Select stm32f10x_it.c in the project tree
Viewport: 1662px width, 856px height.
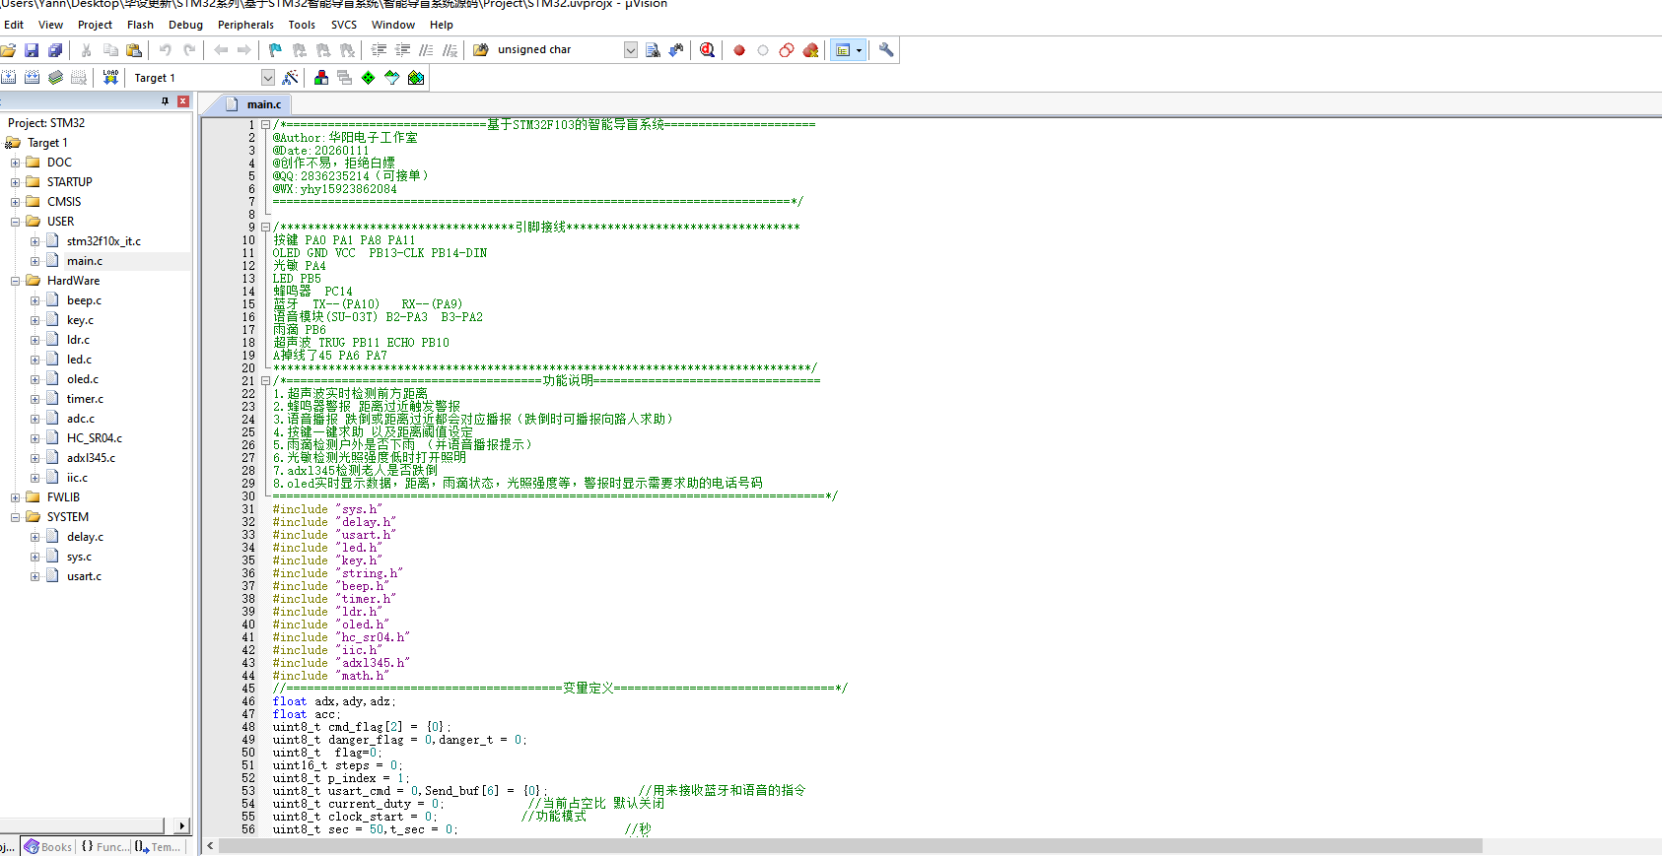pos(104,241)
